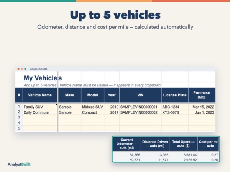Viewport: 230px width, 172px height.
Task: Click the 'Add up to 5 vehicles' note
Action: (x=40, y=85)
